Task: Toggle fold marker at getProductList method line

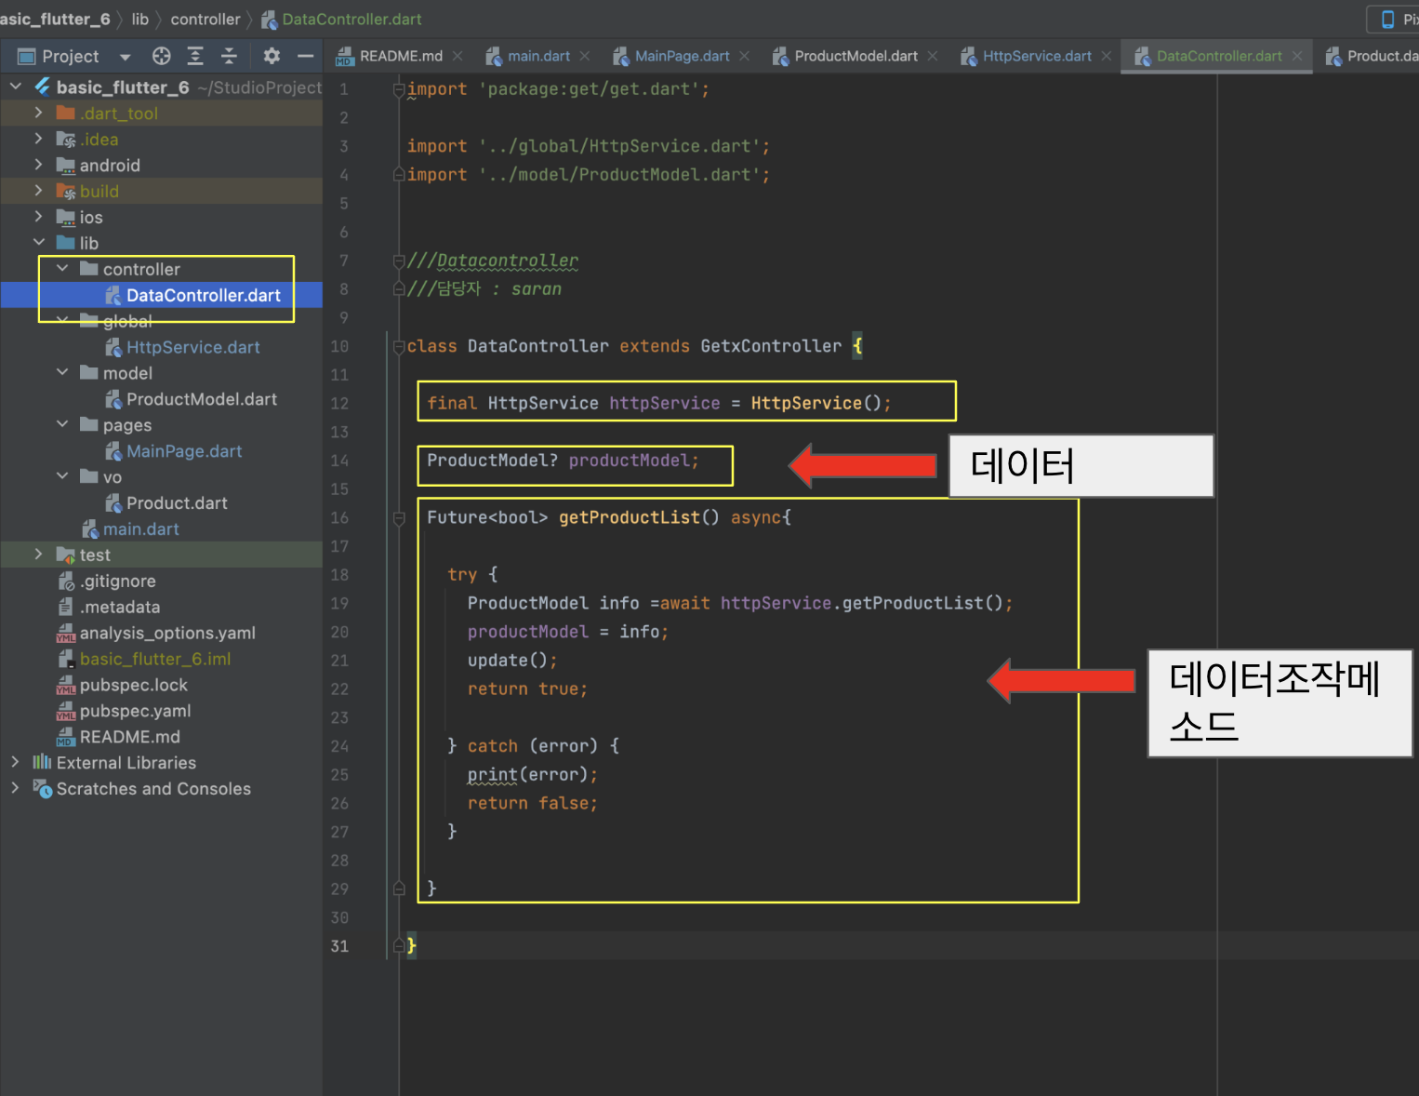Action: point(399,518)
